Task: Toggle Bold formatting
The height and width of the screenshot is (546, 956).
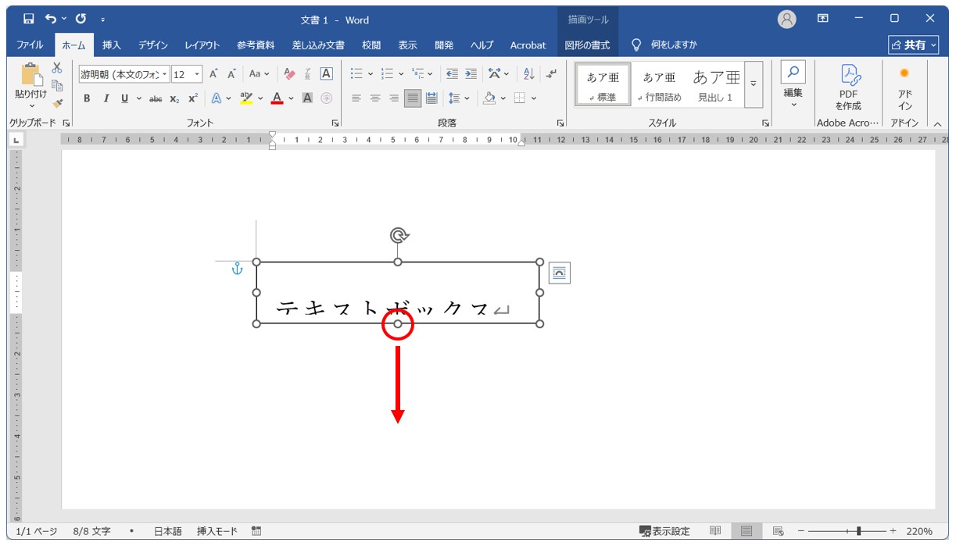Action: [x=87, y=98]
